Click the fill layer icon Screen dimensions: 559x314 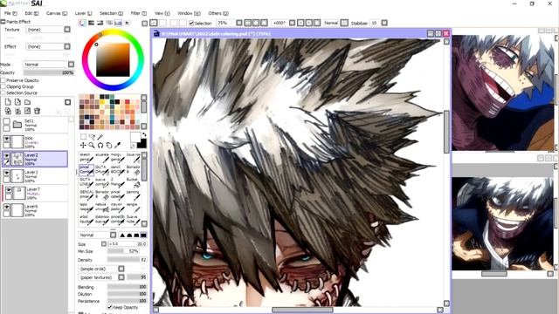coord(27,111)
